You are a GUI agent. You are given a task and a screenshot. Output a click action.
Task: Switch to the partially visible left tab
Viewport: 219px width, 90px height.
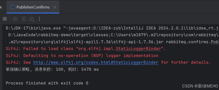(x=1, y=7)
